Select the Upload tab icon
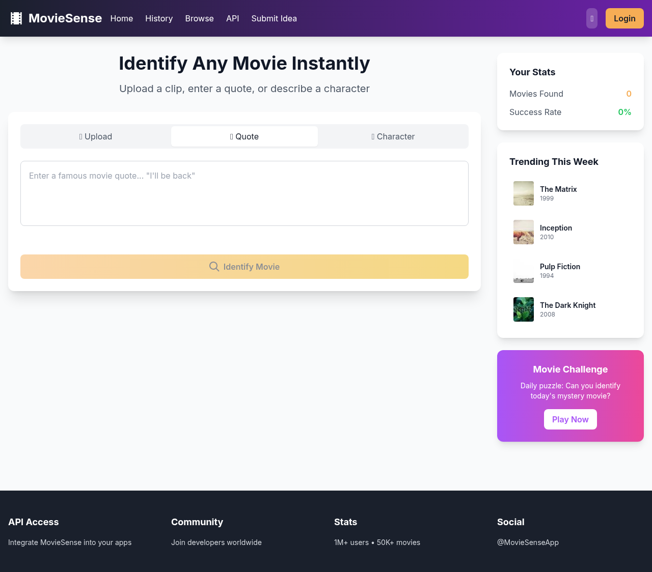 [80, 136]
